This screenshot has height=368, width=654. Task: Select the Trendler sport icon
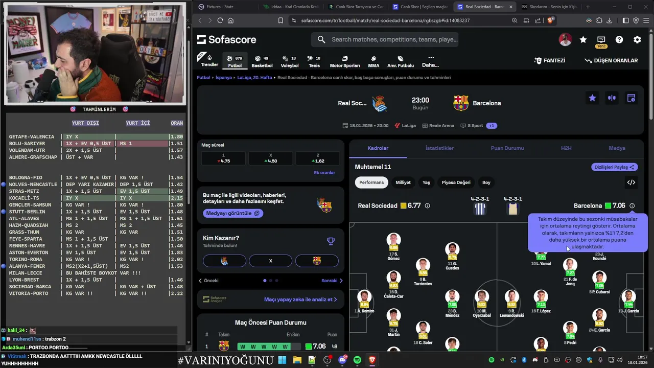pos(209,60)
